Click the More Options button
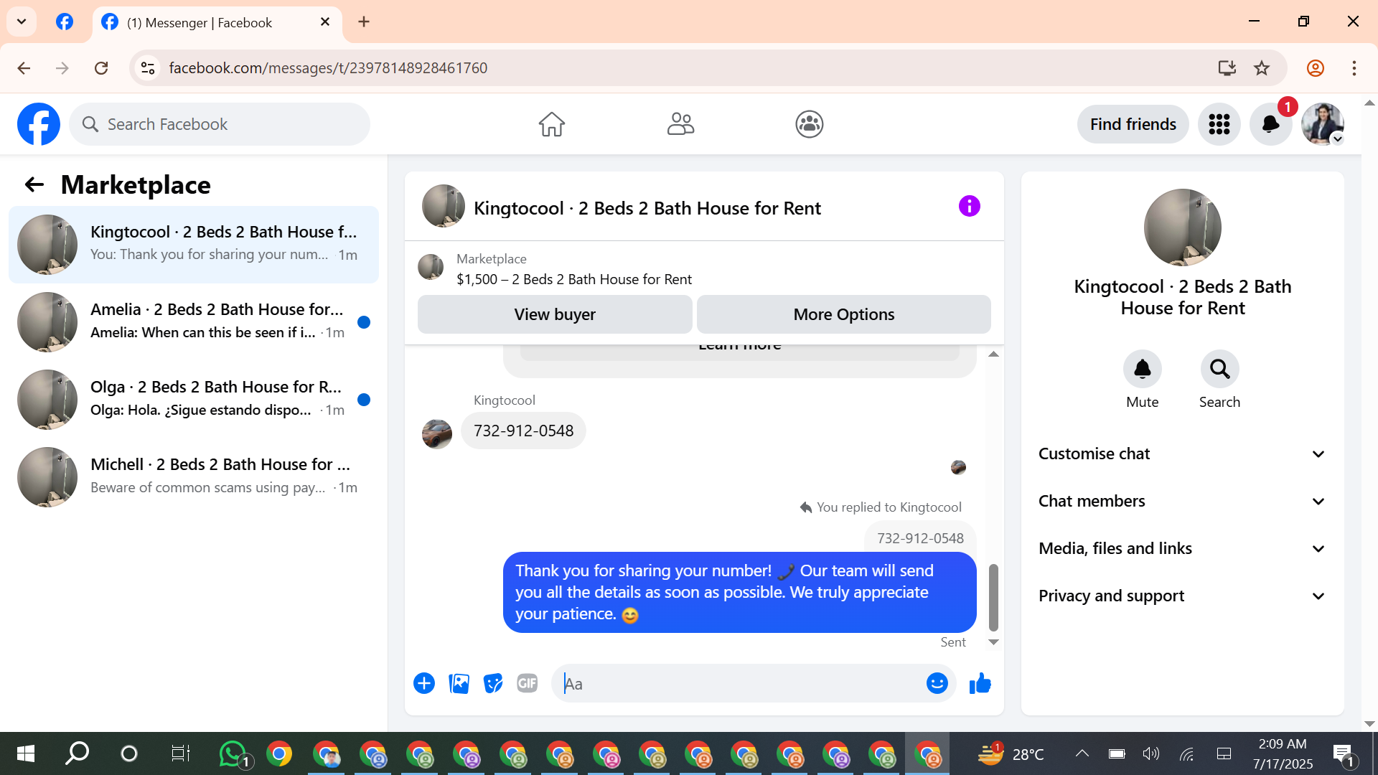1378x775 pixels. [x=844, y=314]
